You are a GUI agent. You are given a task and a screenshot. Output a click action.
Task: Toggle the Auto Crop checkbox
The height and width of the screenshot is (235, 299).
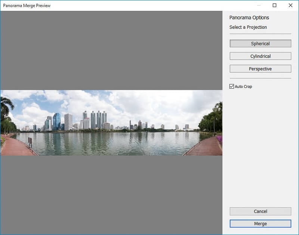click(231, 86)
